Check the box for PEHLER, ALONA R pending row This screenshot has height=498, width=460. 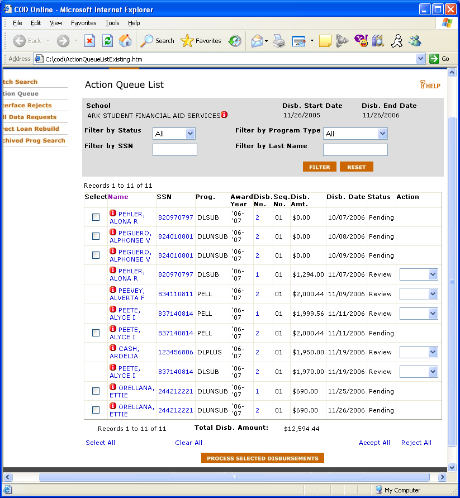point(96,217)
